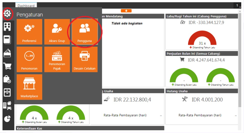244x133 pixels.
Task: Click the Pengaturan gear icon in sidebar
Action: pos(7,13)
